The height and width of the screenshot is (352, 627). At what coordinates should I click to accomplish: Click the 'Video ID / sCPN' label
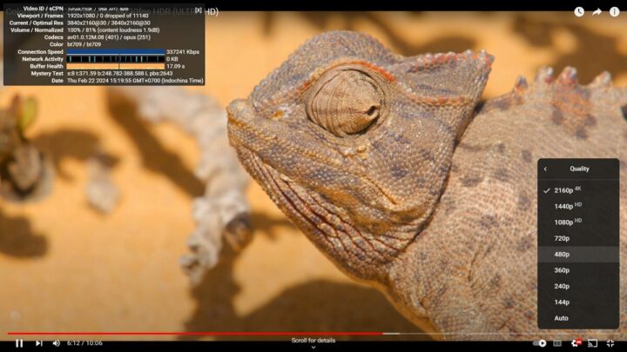coord(44,9)
